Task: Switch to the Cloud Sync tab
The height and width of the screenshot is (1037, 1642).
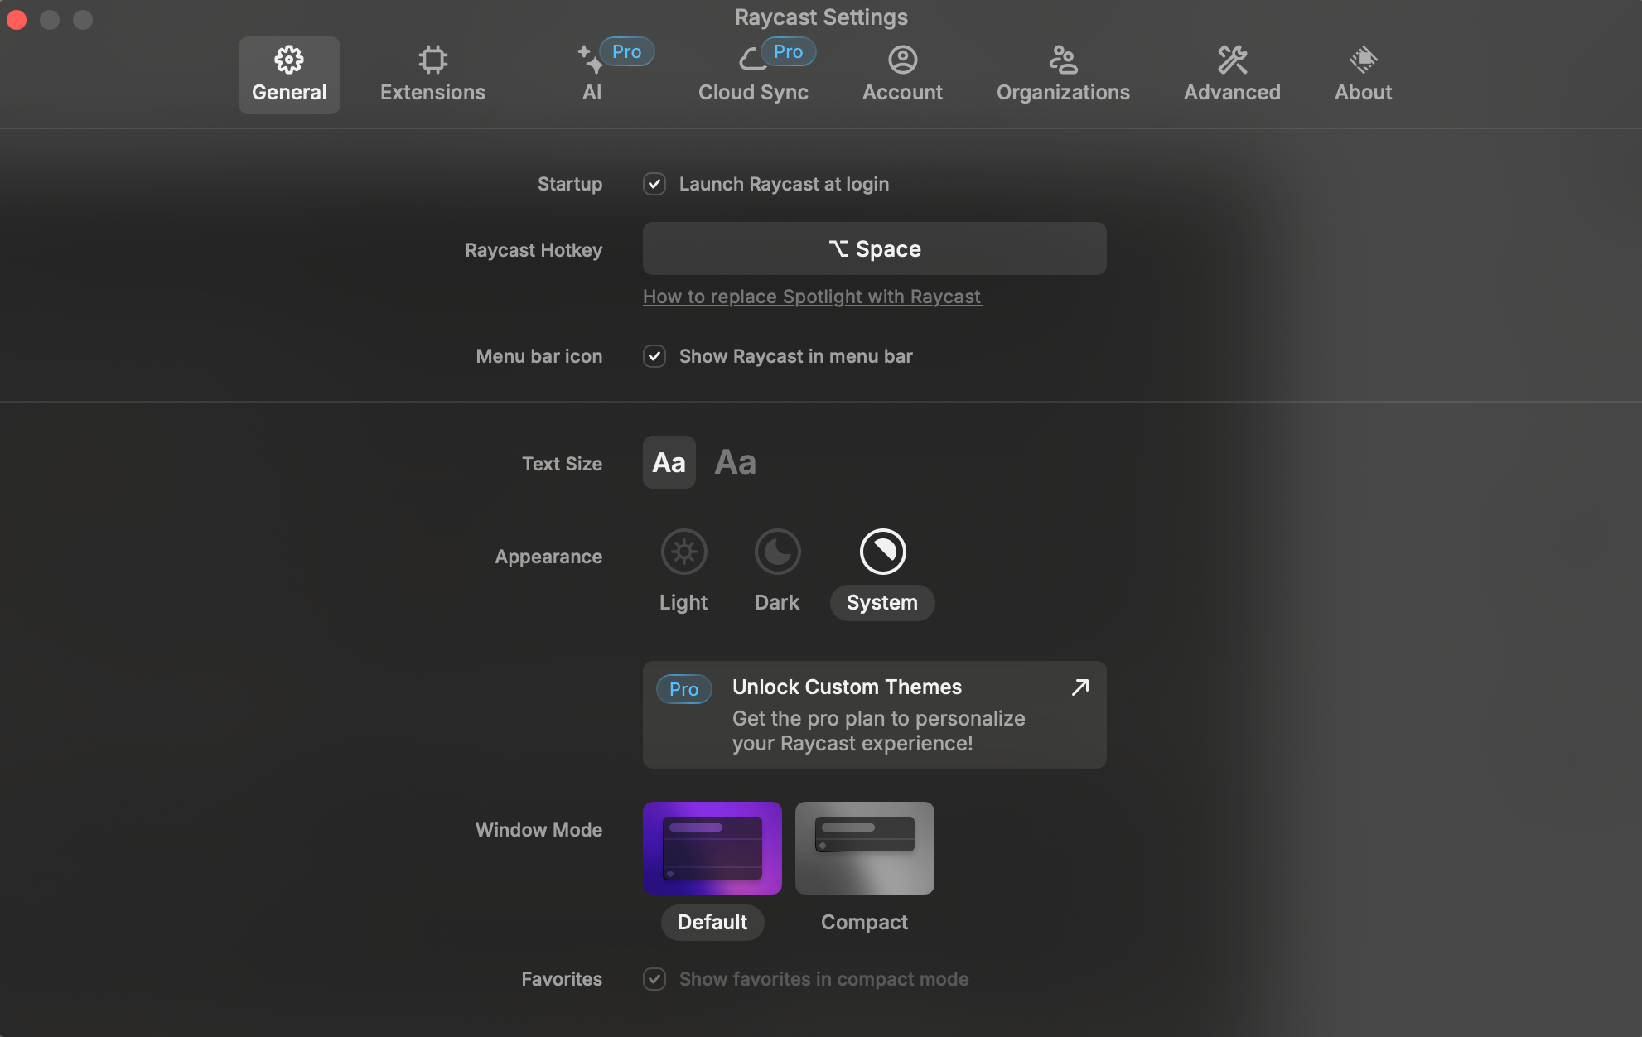Action: coord(753,75)
